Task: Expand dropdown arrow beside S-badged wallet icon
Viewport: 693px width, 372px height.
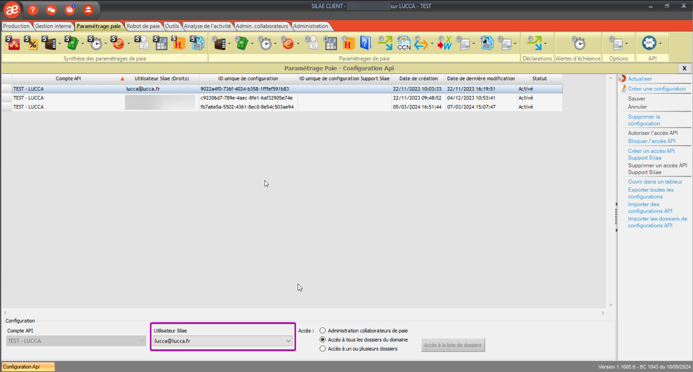Action: coord(60,43)
